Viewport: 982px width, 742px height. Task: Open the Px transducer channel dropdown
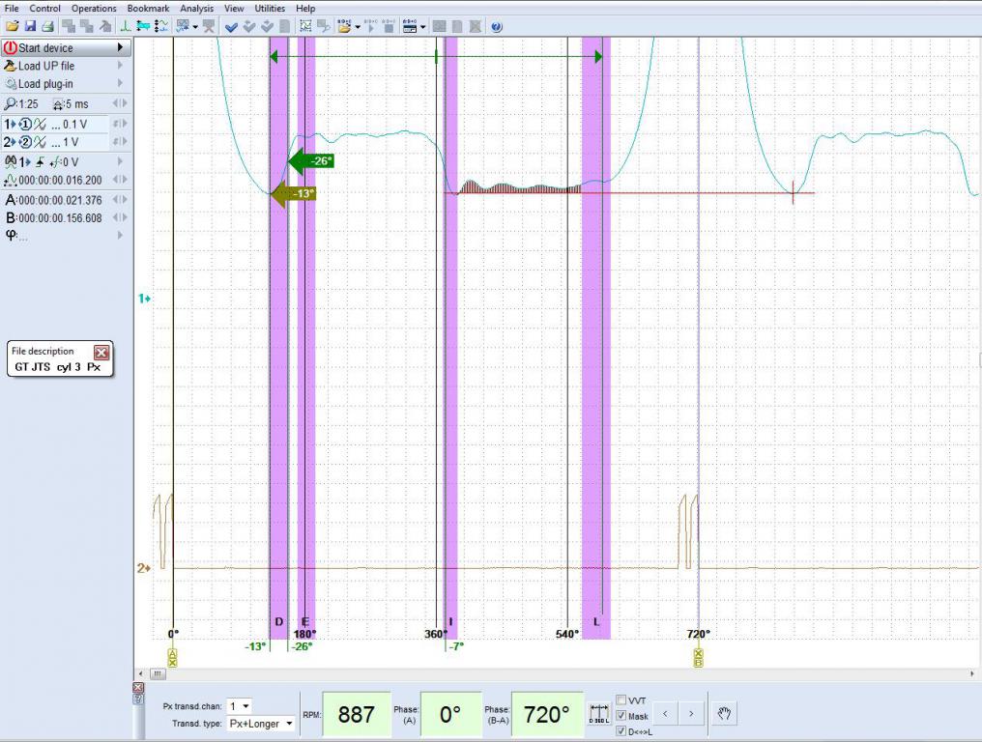coord(240,706)
